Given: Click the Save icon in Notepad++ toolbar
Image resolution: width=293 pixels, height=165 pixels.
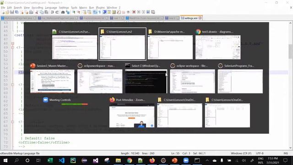Looking at the screenshot, I should (12, 12).
